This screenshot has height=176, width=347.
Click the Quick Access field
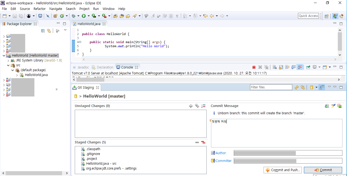[x=308, y=16]
